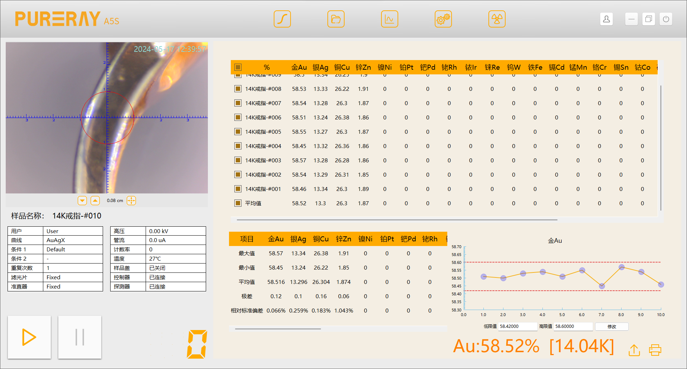Toggle the select-all checkbox in table header
Screen dimensions: 687x369
click(x=238, y=67)
